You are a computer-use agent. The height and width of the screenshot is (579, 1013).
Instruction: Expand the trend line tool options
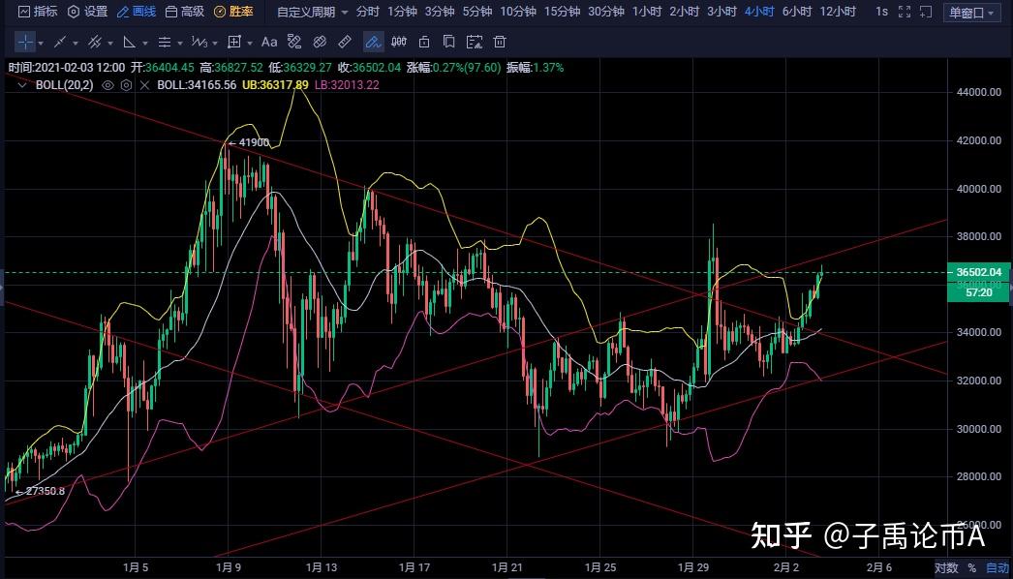76,44
